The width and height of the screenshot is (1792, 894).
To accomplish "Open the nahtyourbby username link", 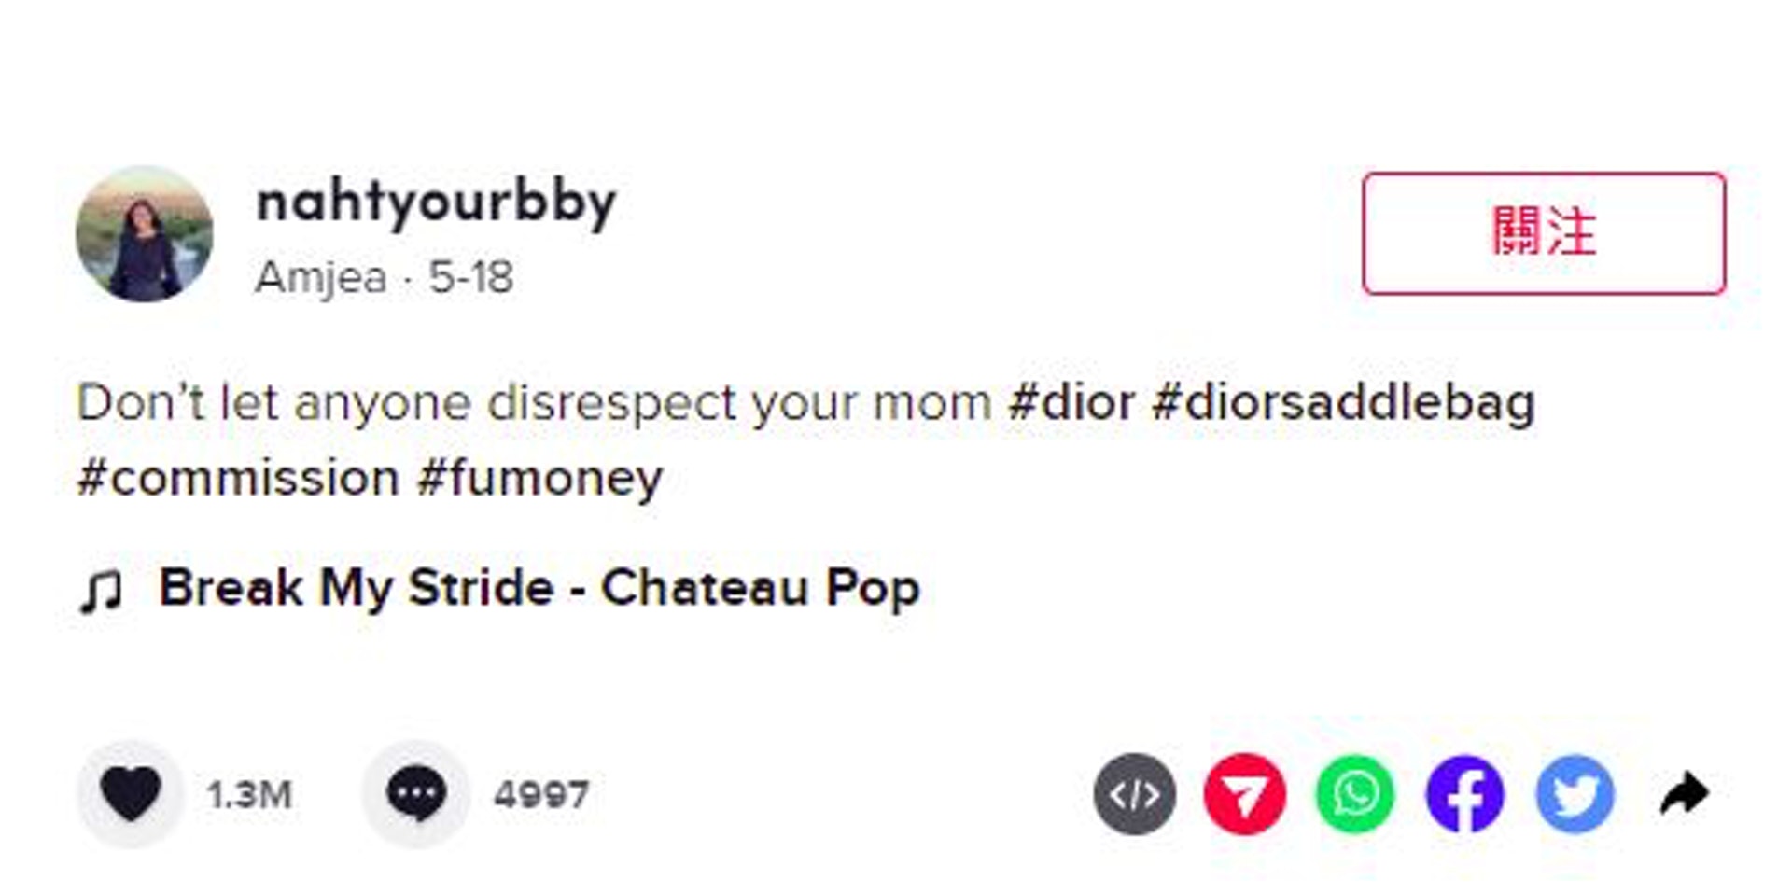I will [436, 202].
